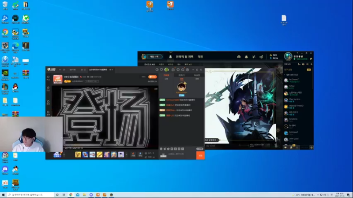353x198 pixels.
Task: Go back using Huya's back arrow
Action: (60, 70)
